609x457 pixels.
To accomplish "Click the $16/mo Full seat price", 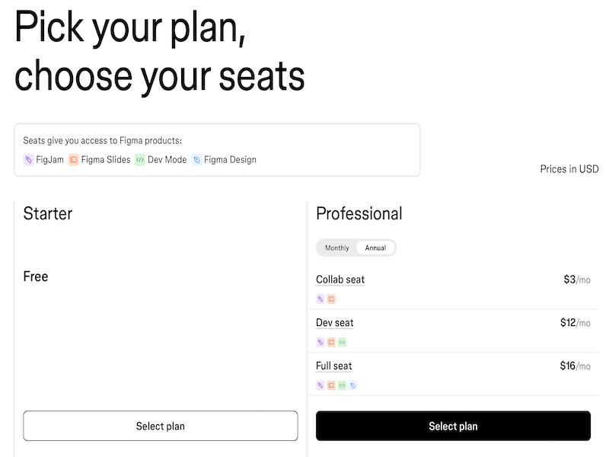I will [576, 365].
